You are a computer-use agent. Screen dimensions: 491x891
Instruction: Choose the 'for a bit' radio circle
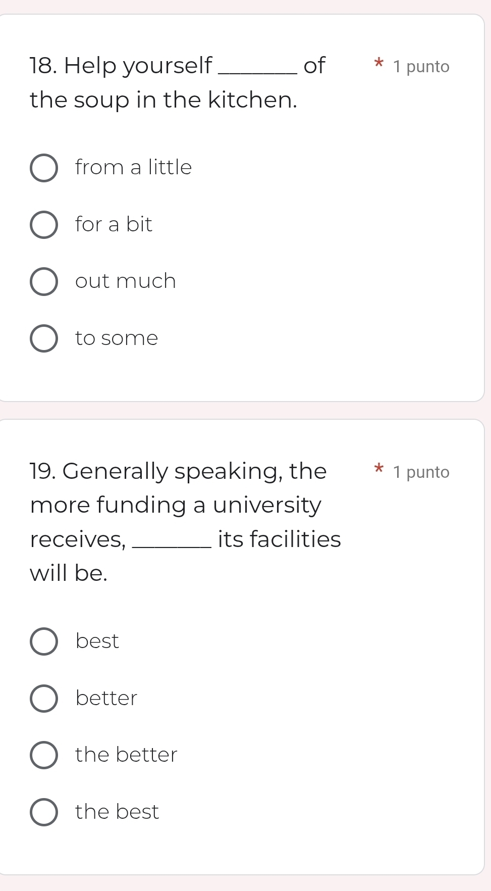[x=44, y=225]
